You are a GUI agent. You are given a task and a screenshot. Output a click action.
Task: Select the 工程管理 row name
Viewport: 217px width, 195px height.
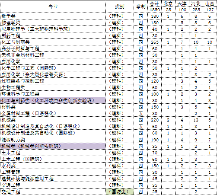pyautogui.click(x=53, y=172)
